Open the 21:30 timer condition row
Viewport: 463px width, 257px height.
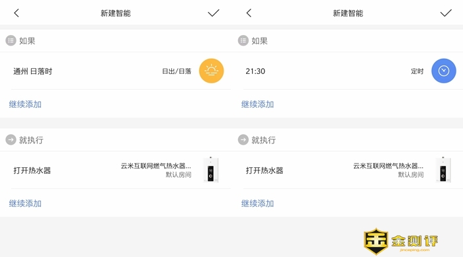tap(347, 71)
